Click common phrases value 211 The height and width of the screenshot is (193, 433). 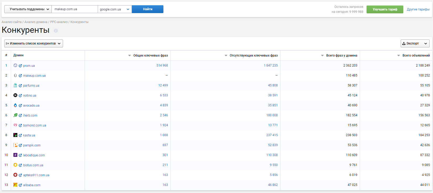(x=165, y=165)
